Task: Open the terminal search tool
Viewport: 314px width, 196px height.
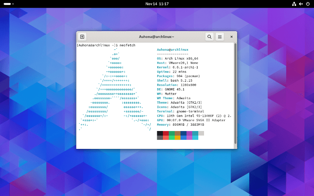Action: point(209,37)
